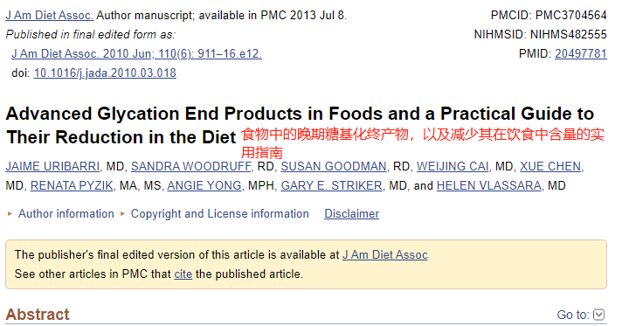View author Weijing Cai
Image resolution: width=622 pixels, height=326 pixels.
pyautogui.click(x=453, y=166)
